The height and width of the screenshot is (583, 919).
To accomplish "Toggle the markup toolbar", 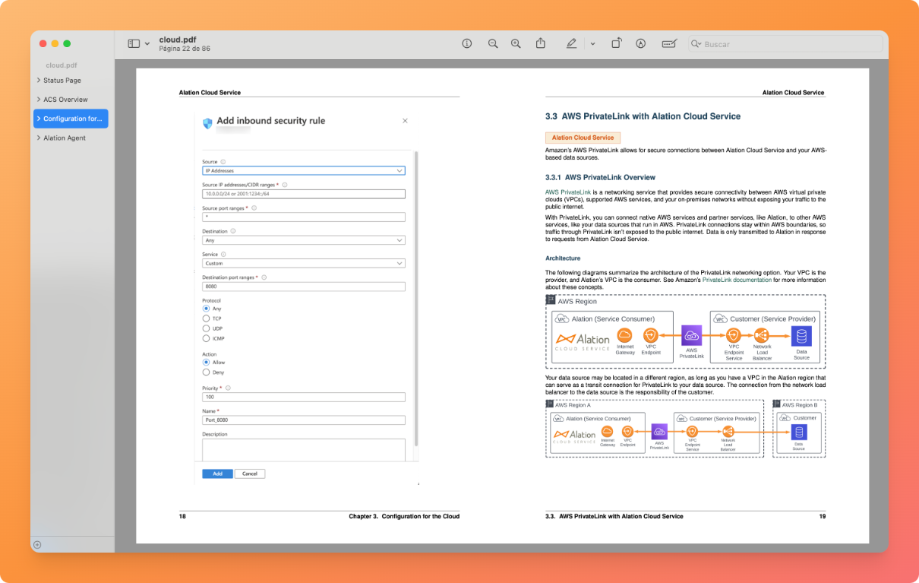I will (641, 44).
